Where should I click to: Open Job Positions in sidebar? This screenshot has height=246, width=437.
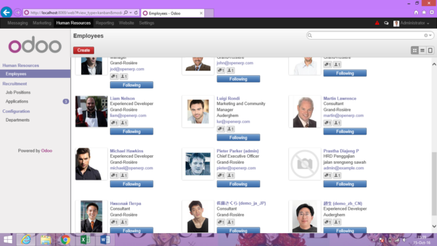(18, 92)
